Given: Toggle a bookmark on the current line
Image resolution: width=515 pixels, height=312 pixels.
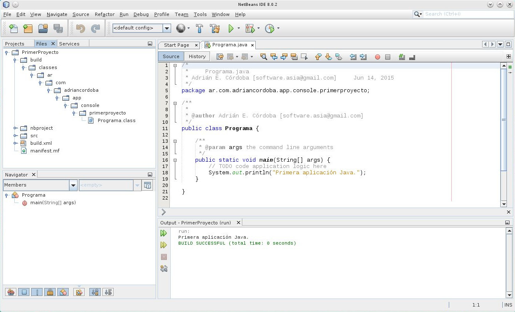Looking at the screenshot, I should point(339,57).
